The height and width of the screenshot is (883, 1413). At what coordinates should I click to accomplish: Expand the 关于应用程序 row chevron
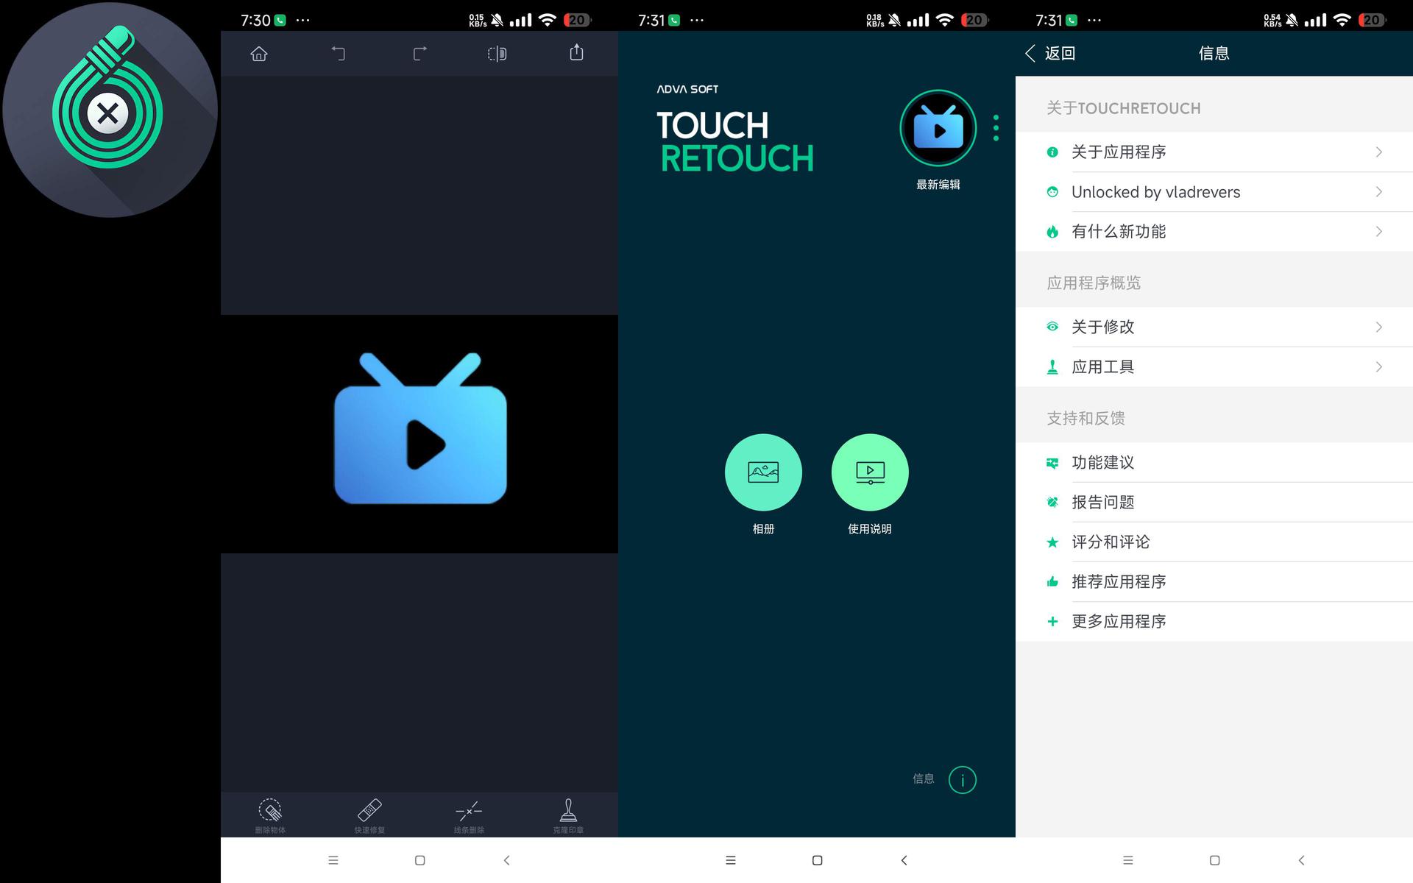pyautogui.click(x=1379, y=152)
